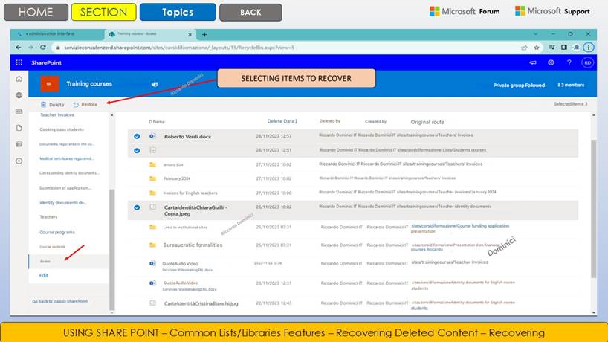Open the globe sites icon in sidebar

19,95
